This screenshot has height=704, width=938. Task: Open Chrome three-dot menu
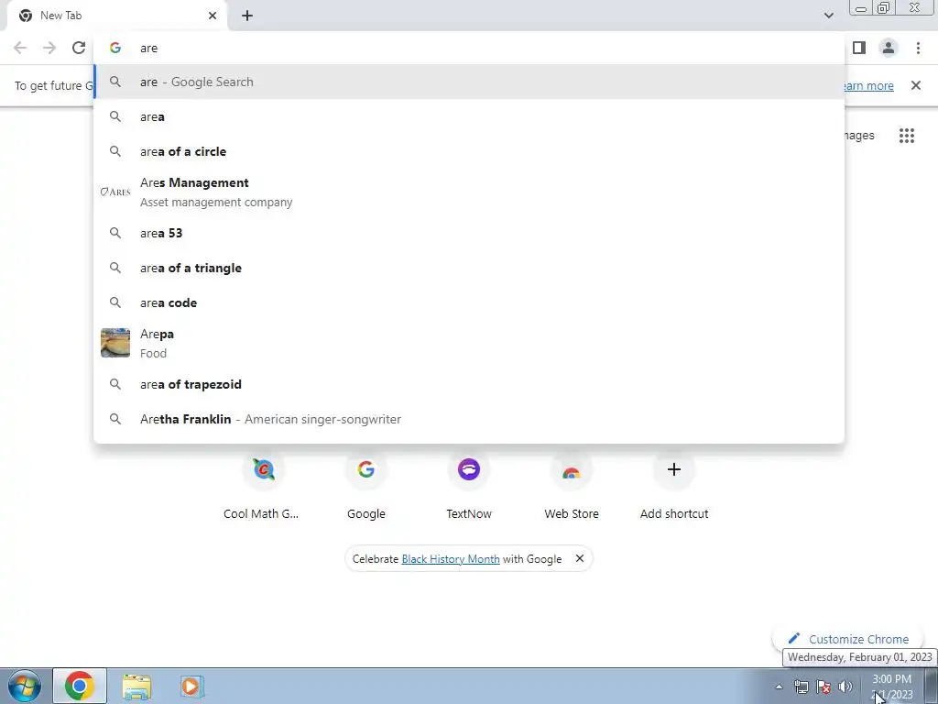point(918,48)
